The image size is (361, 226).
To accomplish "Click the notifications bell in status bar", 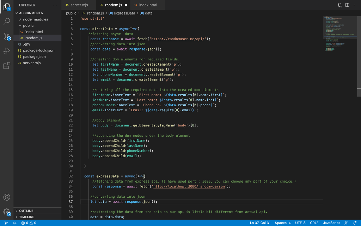I will [x=355, y=223].
